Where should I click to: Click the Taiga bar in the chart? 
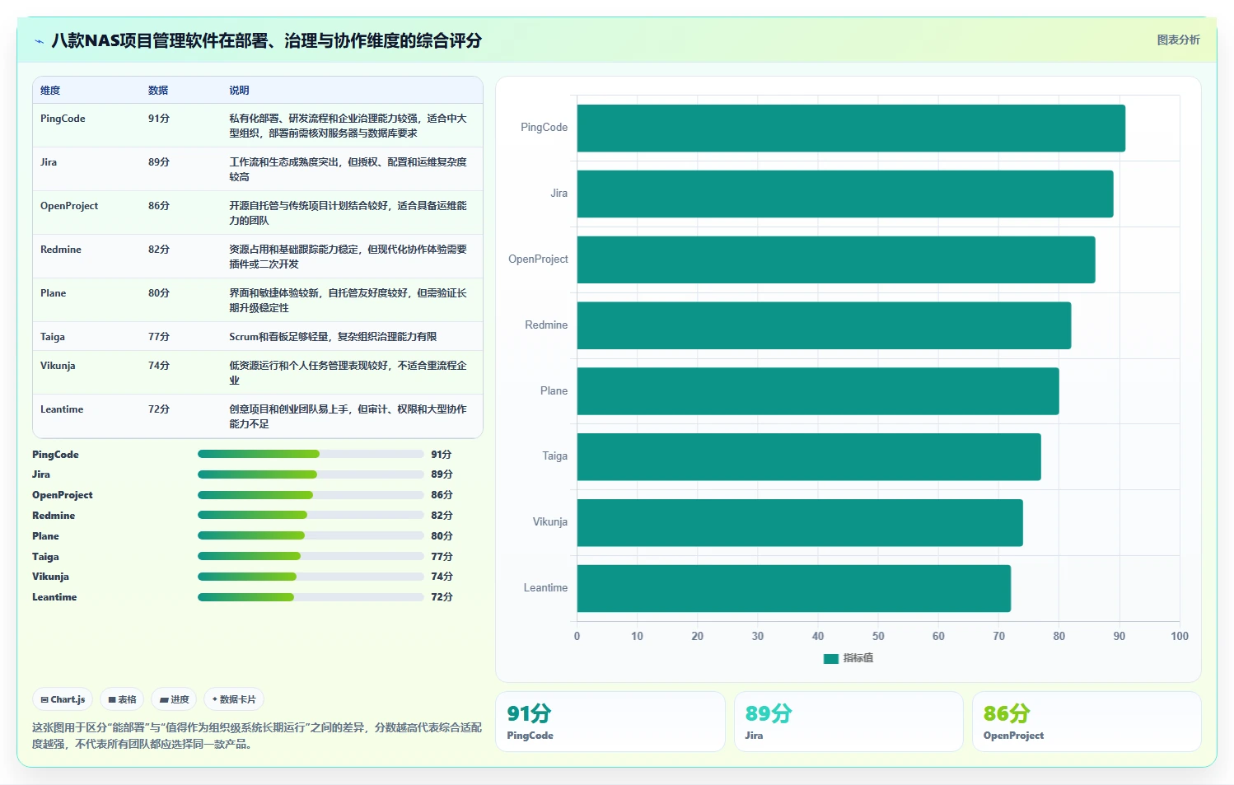click(809, 457)
